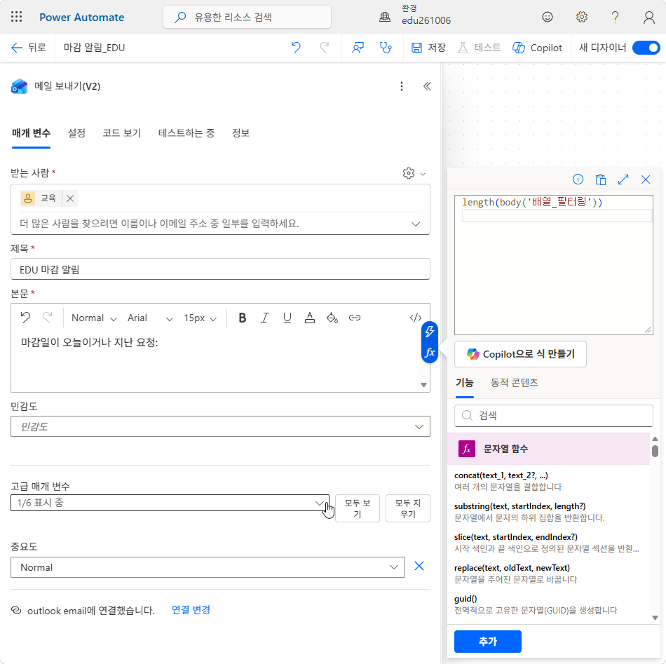Select the 기능 tab in expression panel

(464, 382)
